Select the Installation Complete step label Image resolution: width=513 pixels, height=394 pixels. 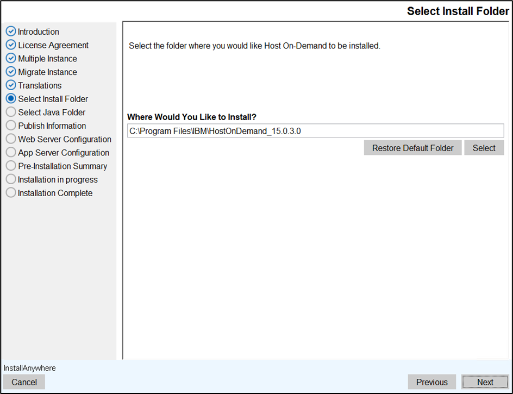55,193
